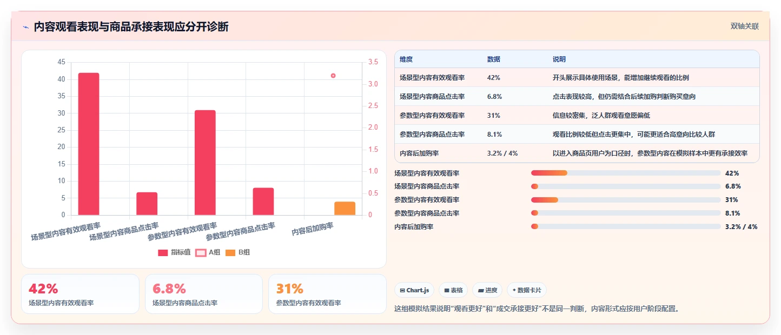The height and width of the screenshot is (335, 781).
Task: Click the A组 data point circle in chart
Action: pos(333,76)
